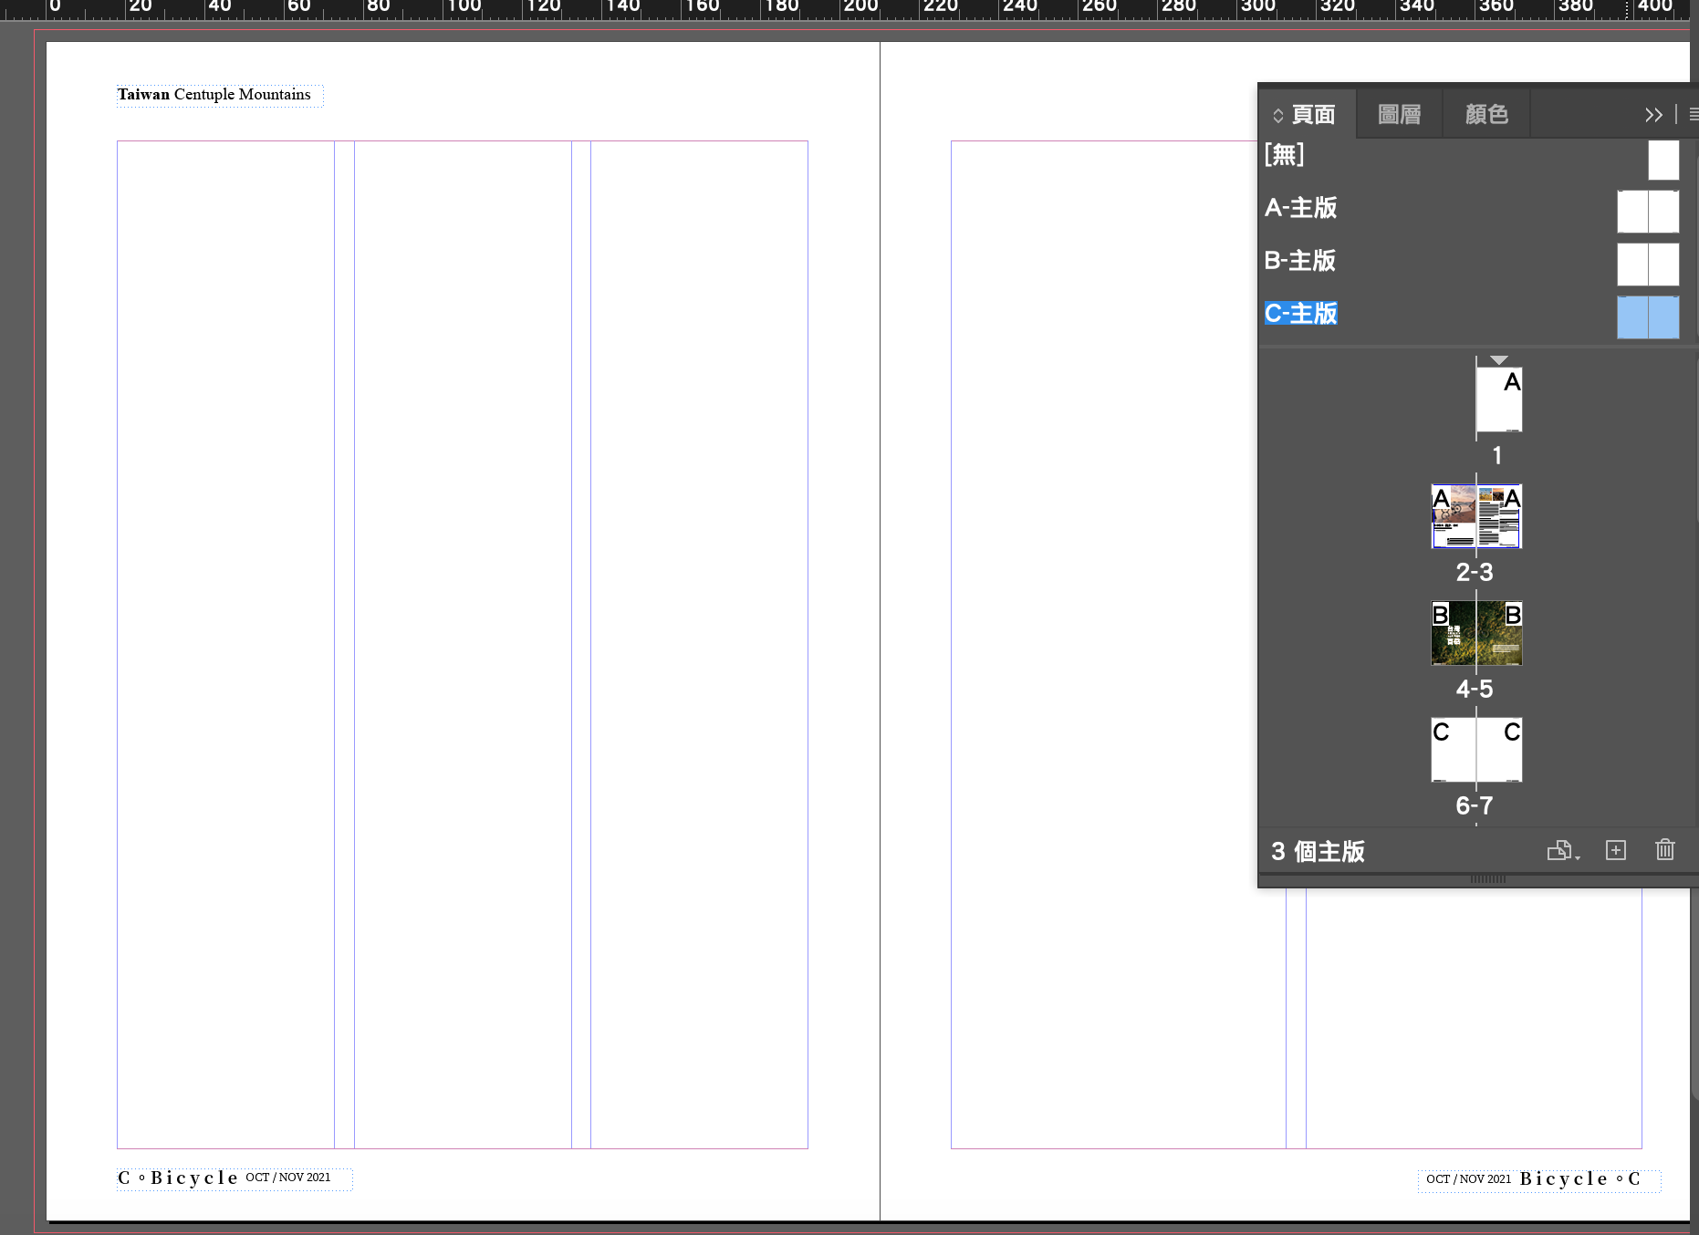The image size is (1699, 1235).
Task: Click the B-主版 spread thumbnail icon
Action: 1648,265
